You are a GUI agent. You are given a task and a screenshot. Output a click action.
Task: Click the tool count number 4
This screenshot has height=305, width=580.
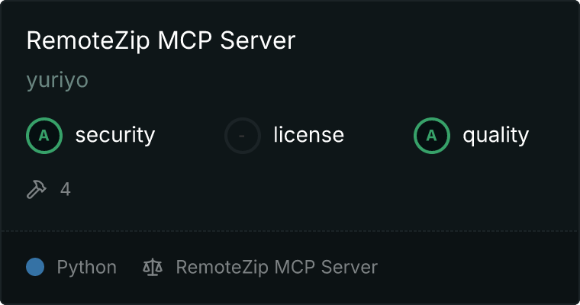66,189
